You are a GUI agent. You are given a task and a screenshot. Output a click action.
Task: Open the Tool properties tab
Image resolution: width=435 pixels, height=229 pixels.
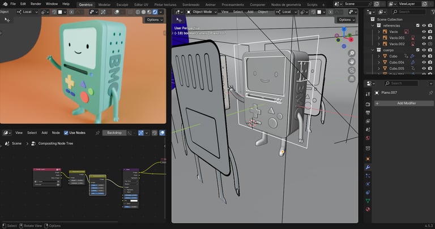(368, 94)
